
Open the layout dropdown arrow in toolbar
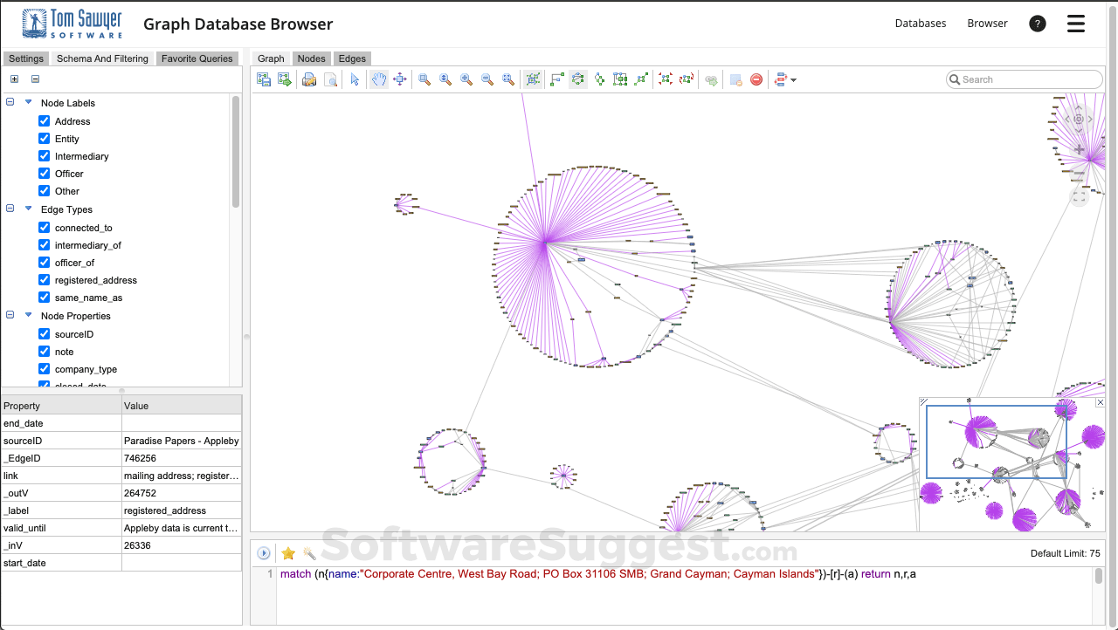pos(793,80)
